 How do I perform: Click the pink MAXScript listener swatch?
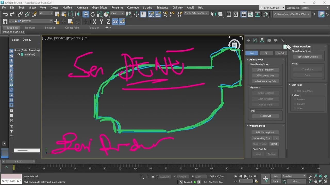11,176
